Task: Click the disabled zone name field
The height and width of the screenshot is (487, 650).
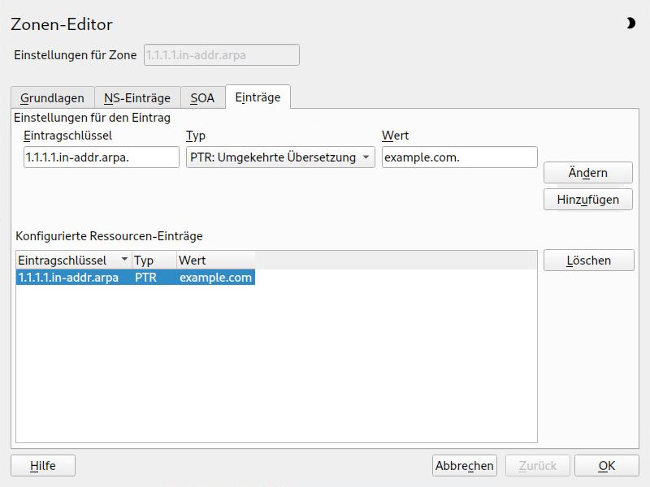Action: coord(222,54)
